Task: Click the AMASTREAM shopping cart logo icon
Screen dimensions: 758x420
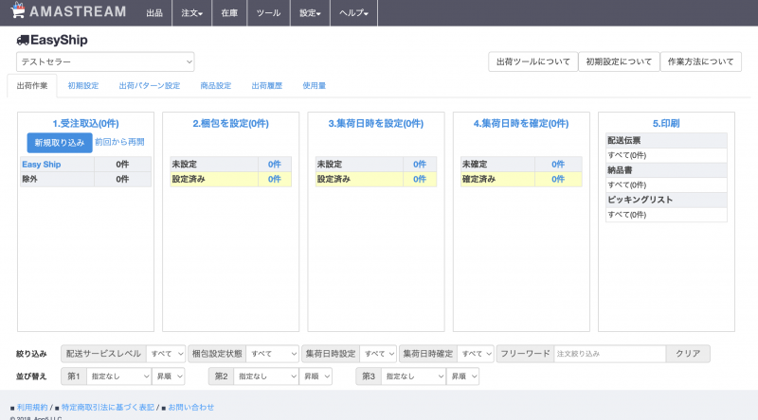Action: pos(18,10)
